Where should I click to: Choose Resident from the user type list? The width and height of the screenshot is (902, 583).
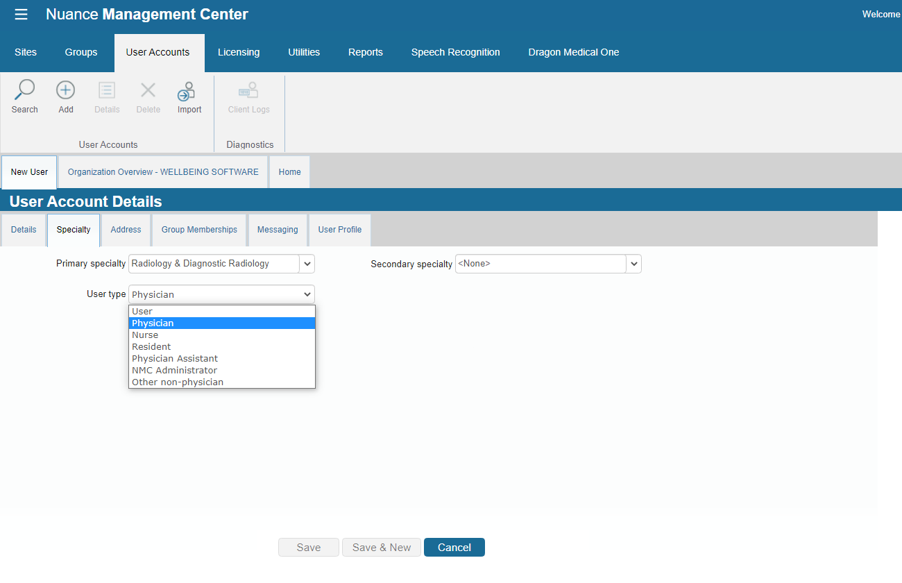coord(222,347)
